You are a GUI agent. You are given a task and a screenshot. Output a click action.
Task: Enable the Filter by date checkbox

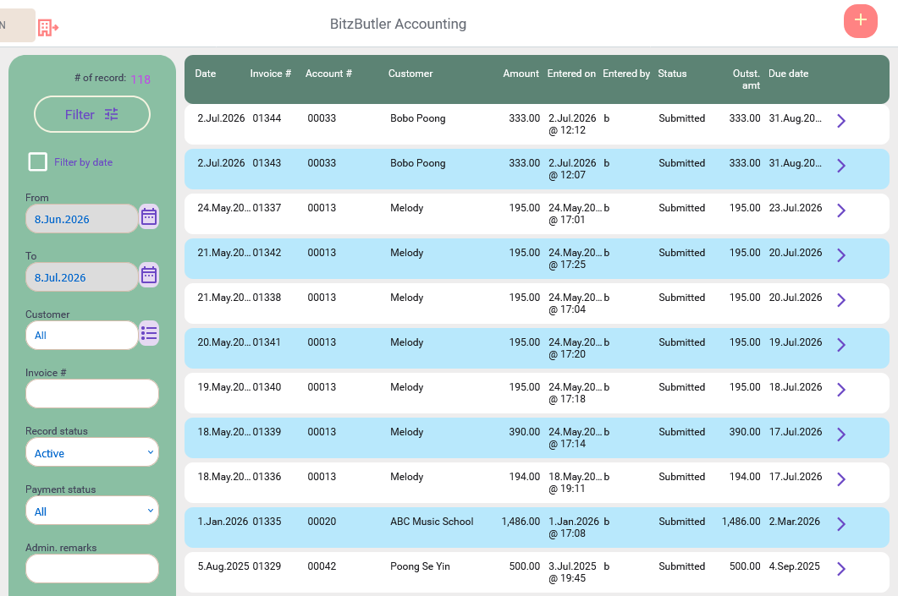38,161
